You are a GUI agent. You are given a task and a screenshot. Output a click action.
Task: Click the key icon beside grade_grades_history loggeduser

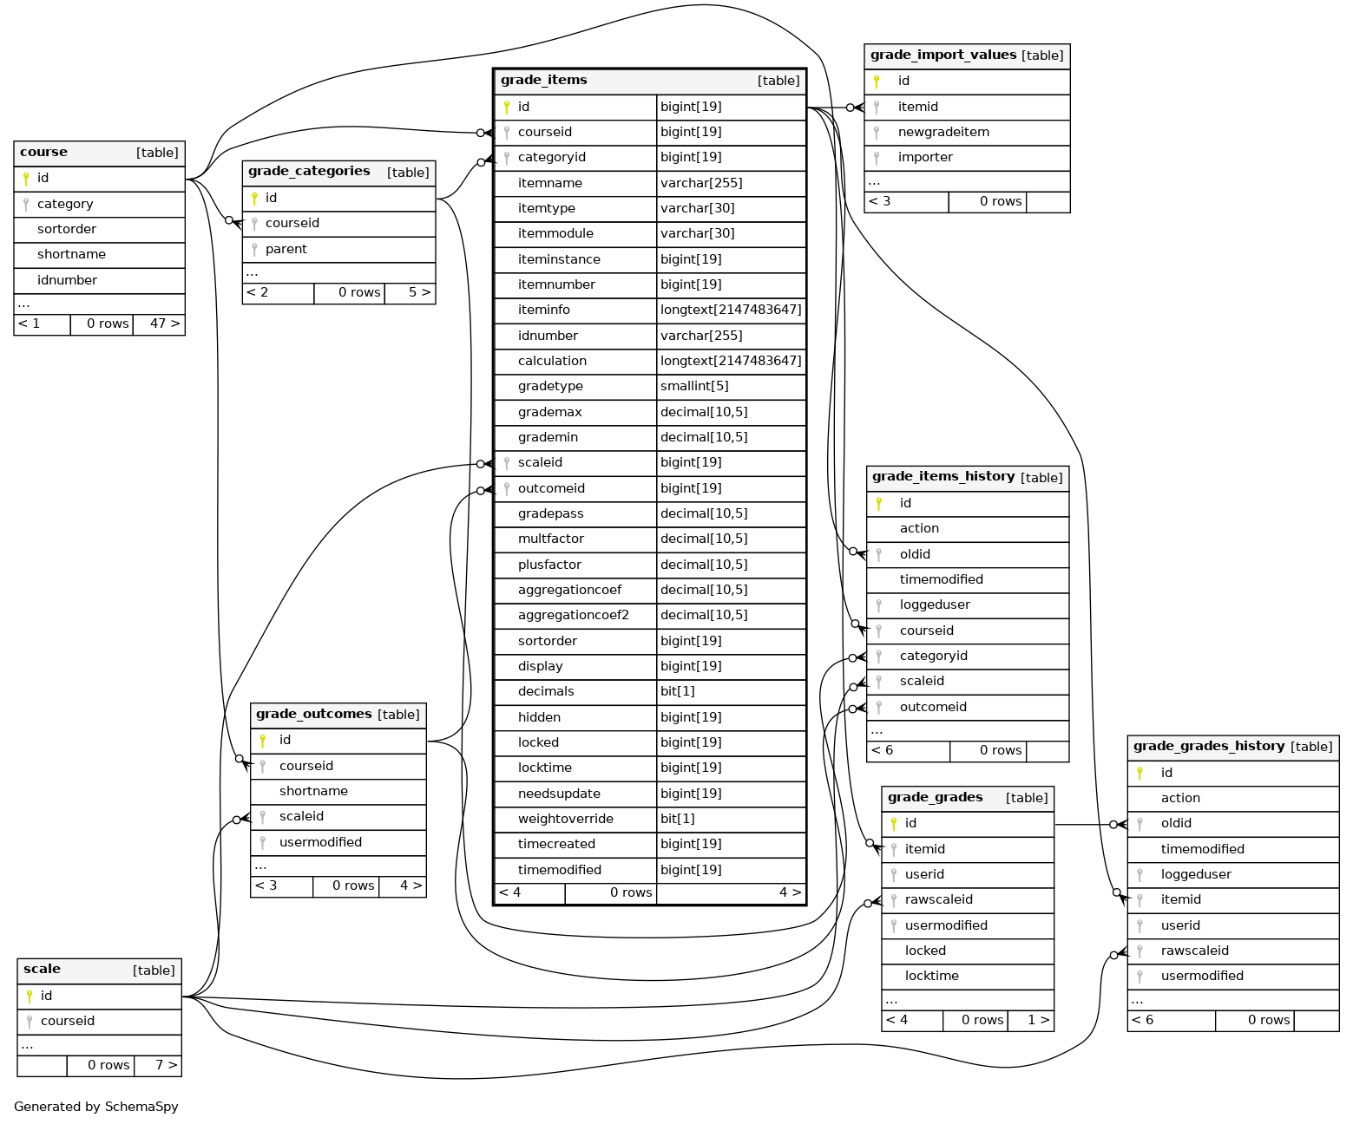tap(1140, 875)
